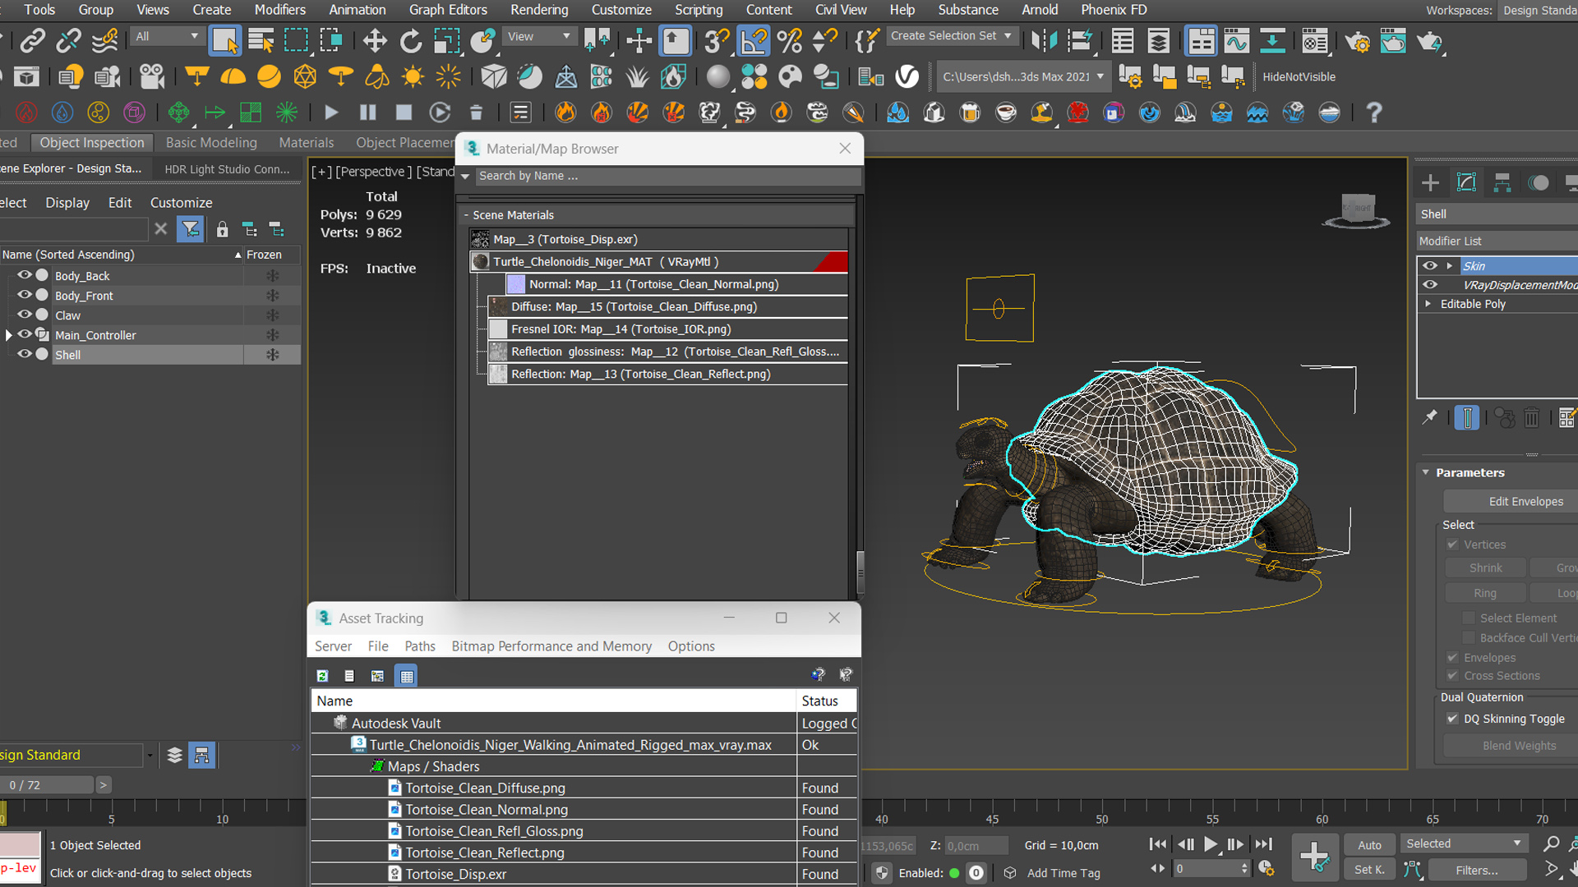
Task: Click the time slider 0 / 72 handle
Action: pyautogui.click(x=47, y=784)
